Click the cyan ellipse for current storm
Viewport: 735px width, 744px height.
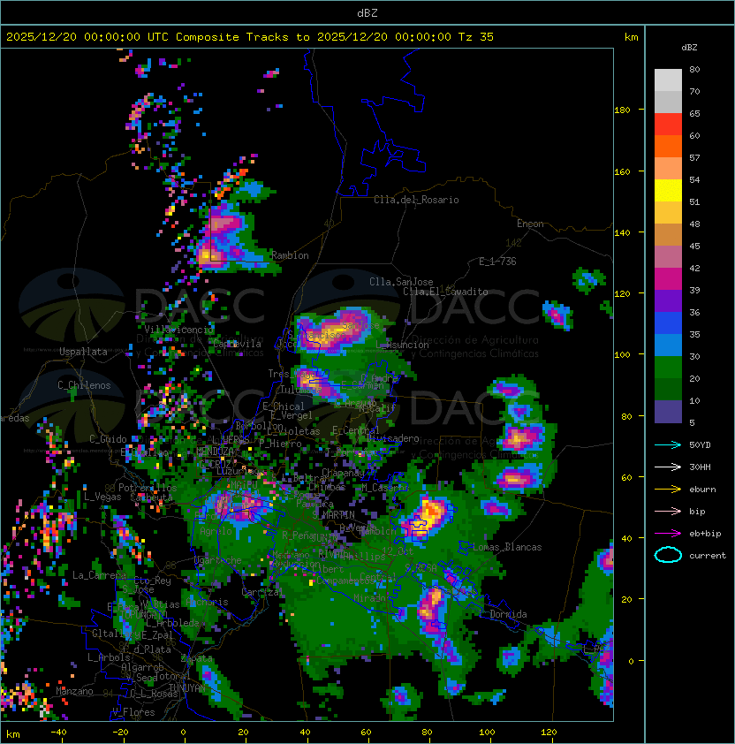click(668, 555)
